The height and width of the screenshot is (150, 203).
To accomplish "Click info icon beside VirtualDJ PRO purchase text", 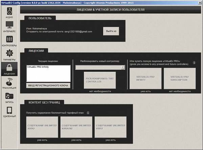I will coord(194,63).
